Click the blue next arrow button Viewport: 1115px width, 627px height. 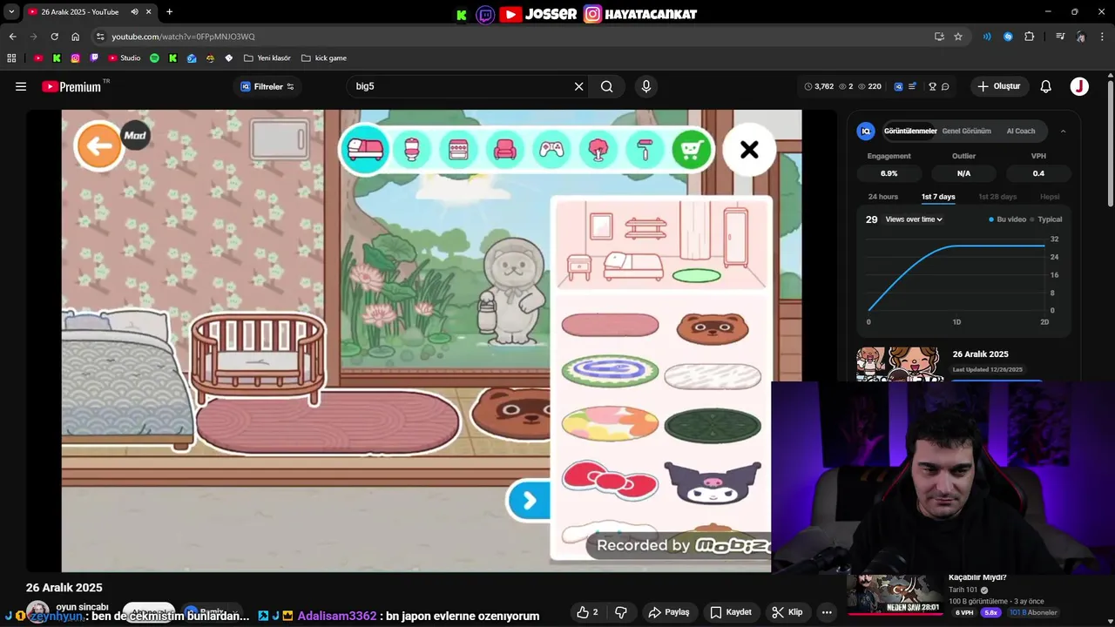529,500
